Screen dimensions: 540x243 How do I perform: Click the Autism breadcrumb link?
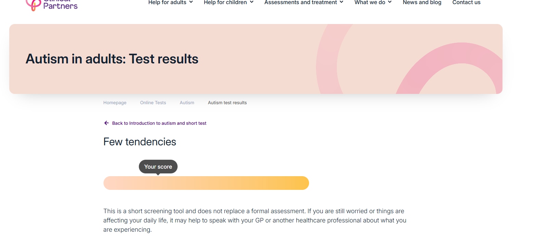(187, 103)
